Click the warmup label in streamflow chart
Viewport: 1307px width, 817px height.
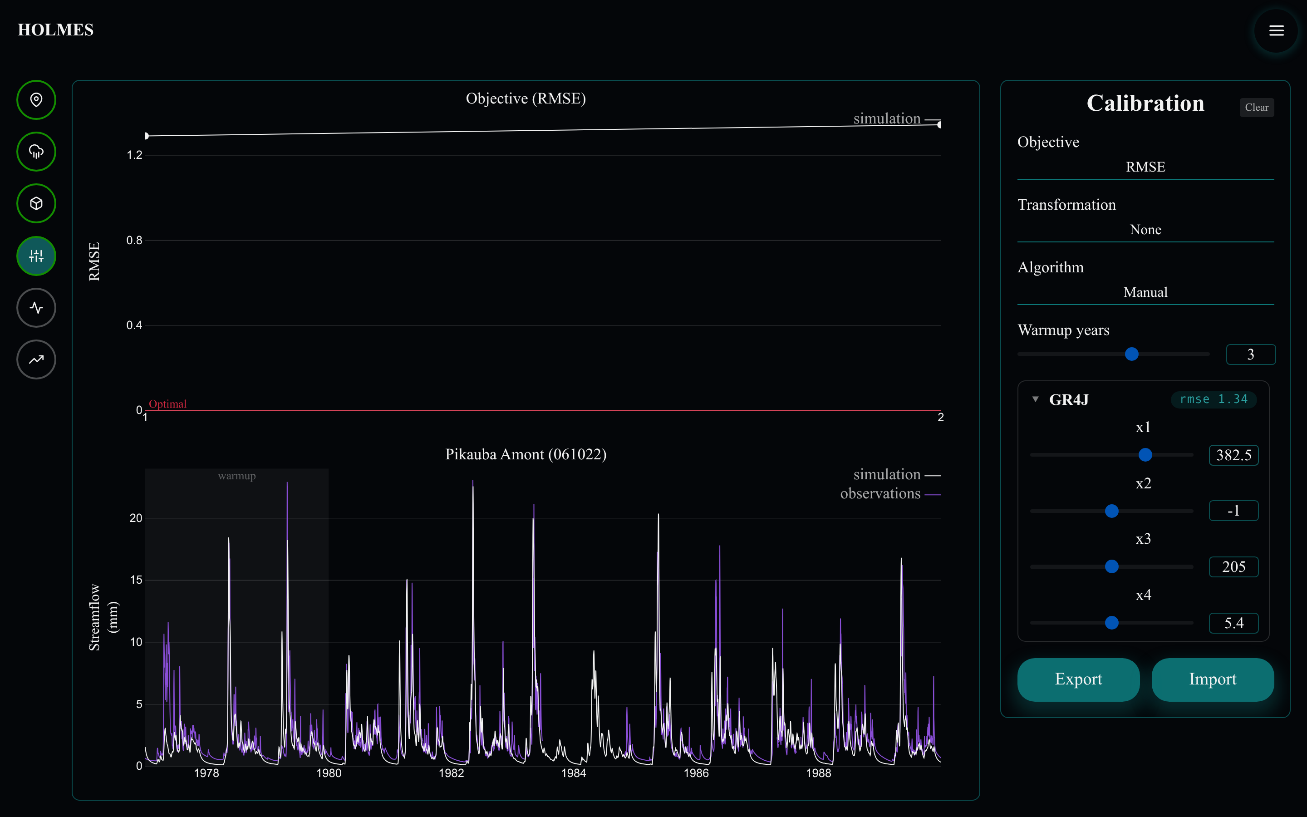click(x=236, y=476)
